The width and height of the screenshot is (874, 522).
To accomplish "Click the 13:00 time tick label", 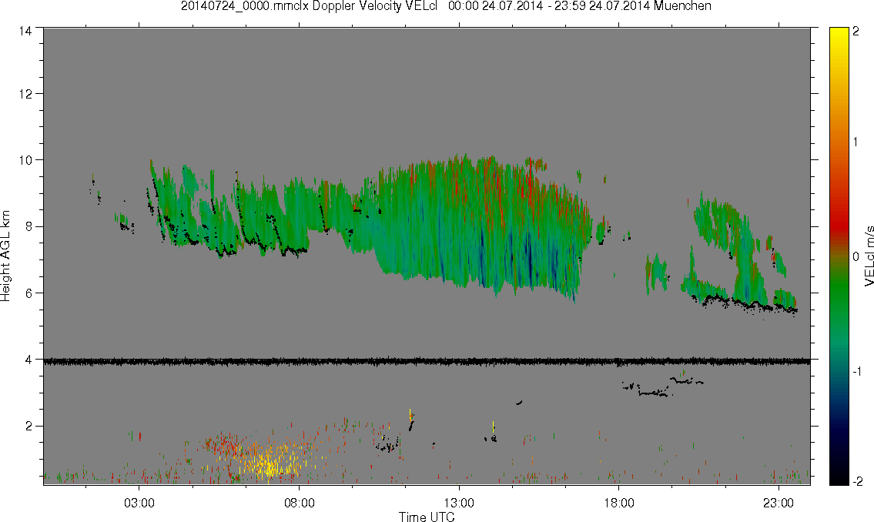I will [459, 503].
